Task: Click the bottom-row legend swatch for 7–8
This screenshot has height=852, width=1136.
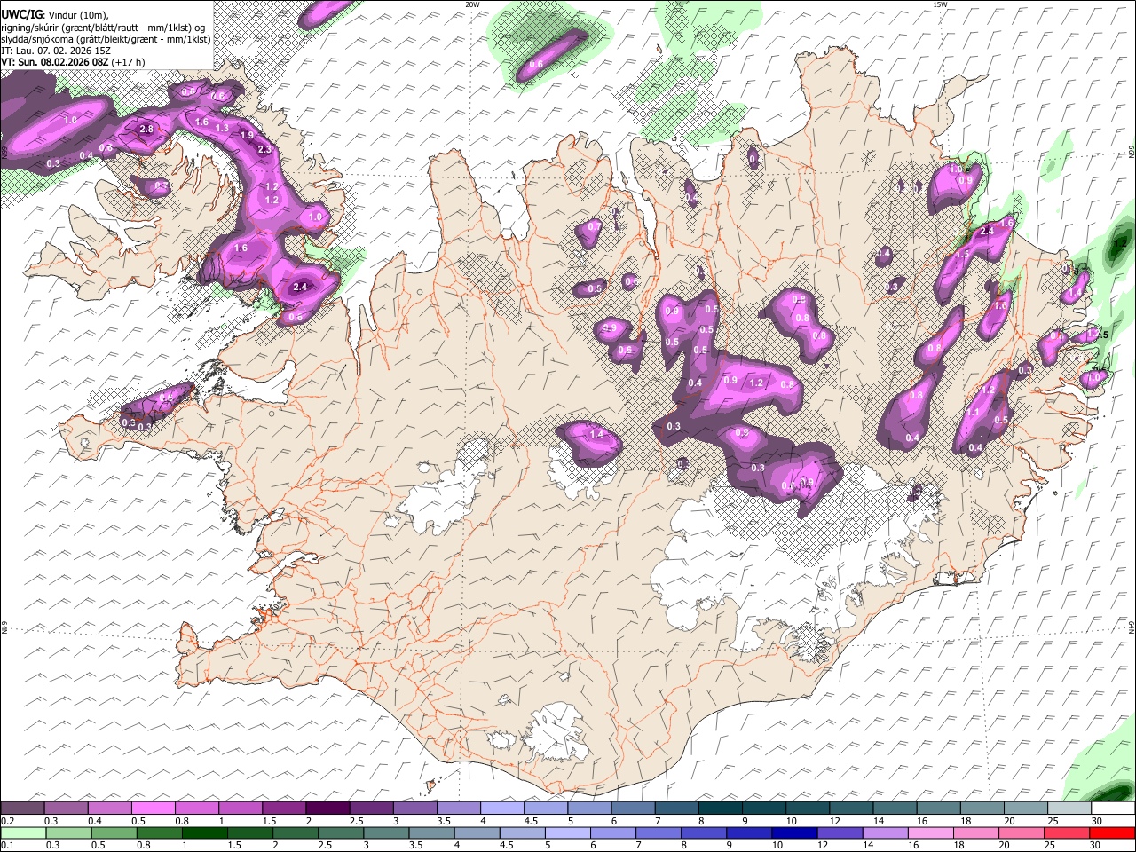Action: [x=659, y=832]
